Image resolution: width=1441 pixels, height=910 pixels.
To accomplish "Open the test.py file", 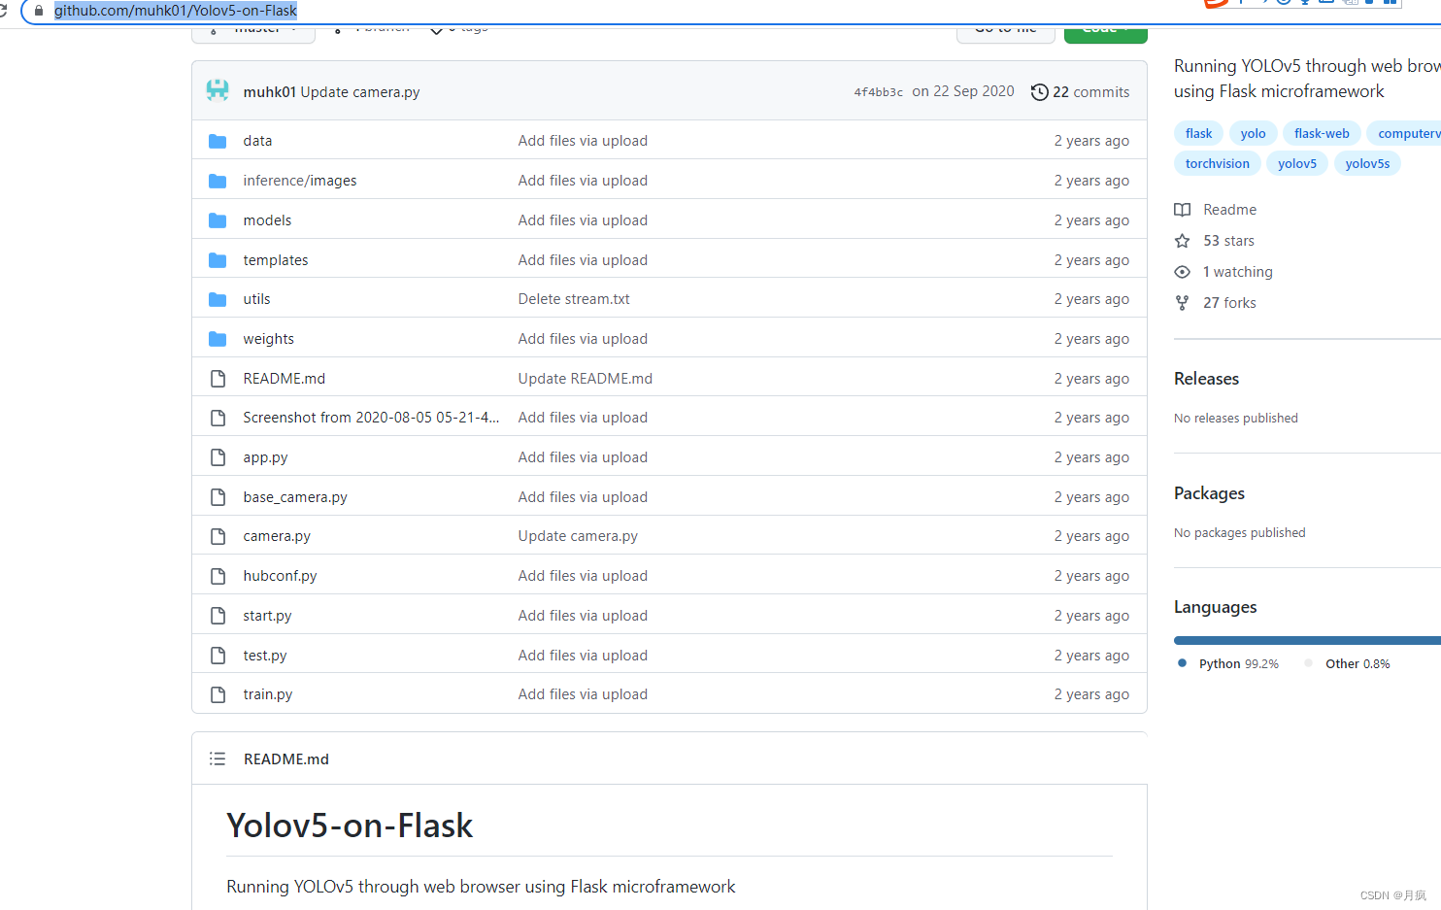I will tap(265, 656).
